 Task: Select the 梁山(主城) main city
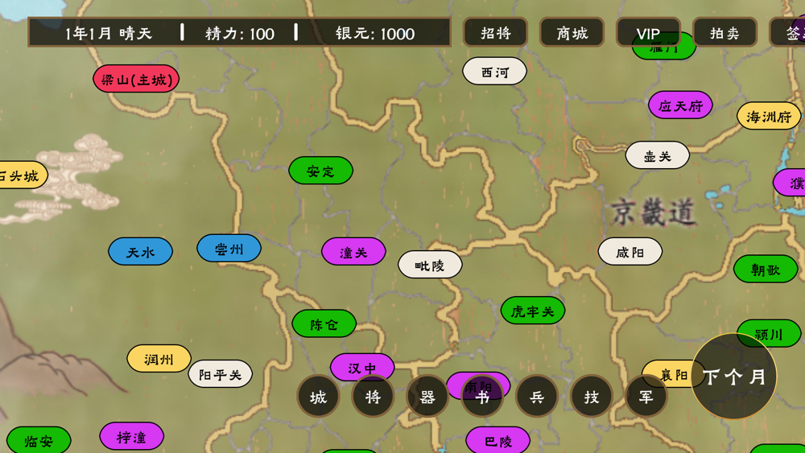(136, 79)
